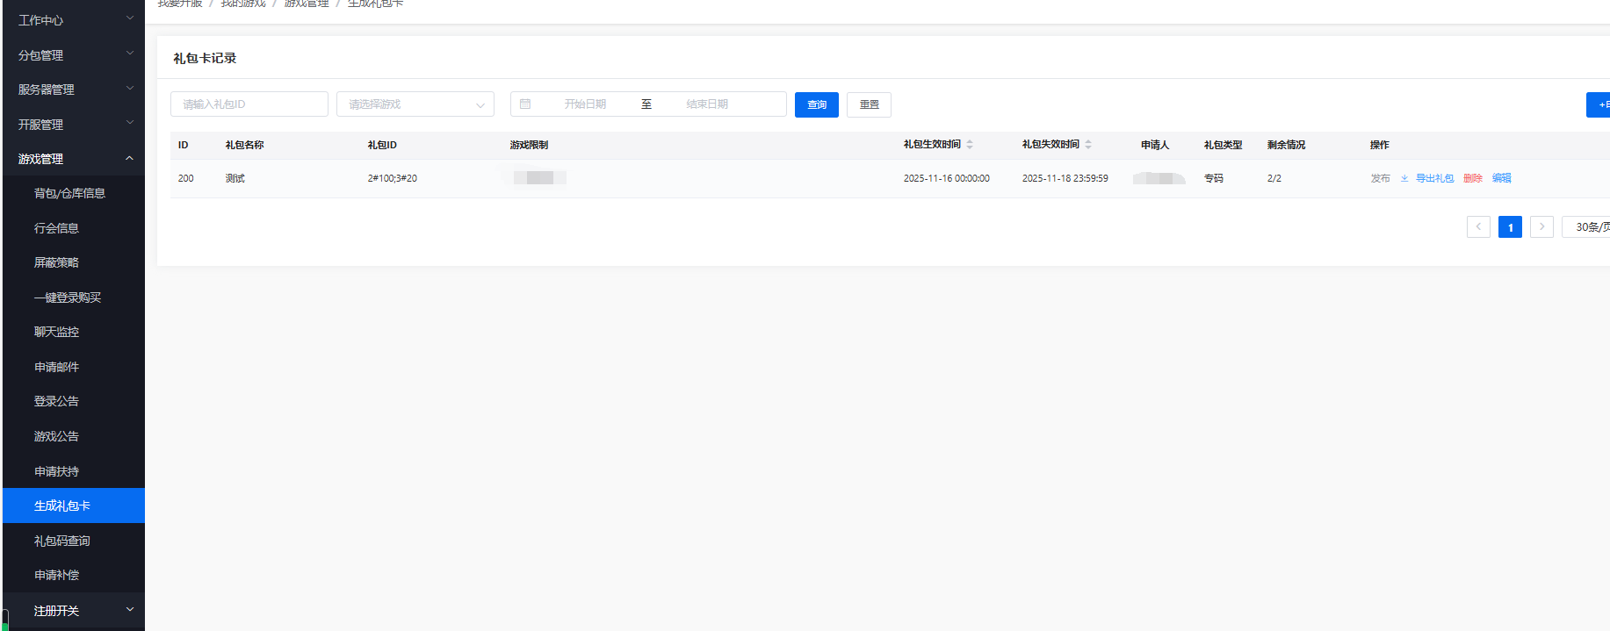Screen dimensions: 1610x631
Task: Open the 请选择游戏 game dropdown
Action: pyautogui.click(x=415, y=104)
